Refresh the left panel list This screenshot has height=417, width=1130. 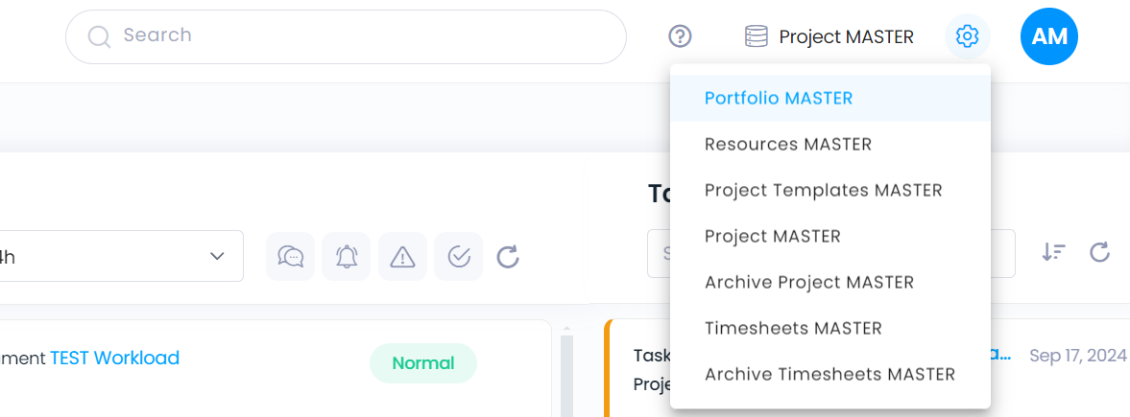(508, 256)
